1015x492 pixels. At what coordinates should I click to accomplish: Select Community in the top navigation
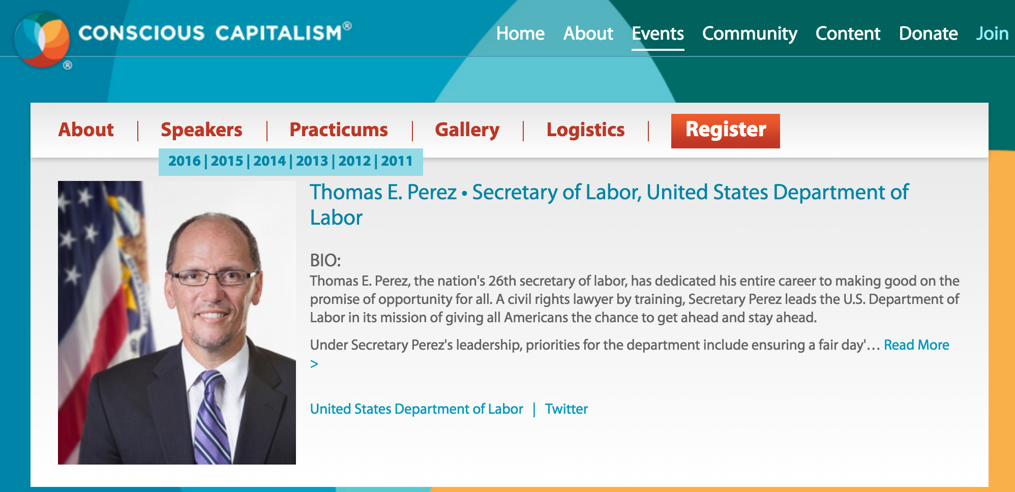(x=750, y=34)
